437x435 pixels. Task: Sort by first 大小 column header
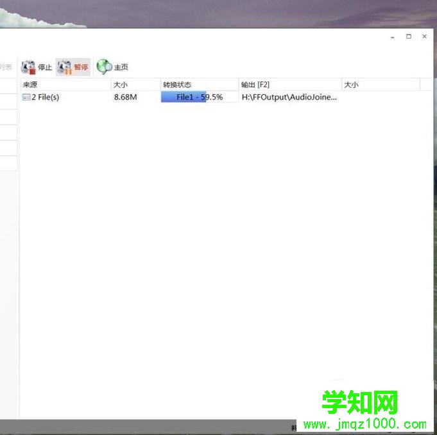coord(136,85)
